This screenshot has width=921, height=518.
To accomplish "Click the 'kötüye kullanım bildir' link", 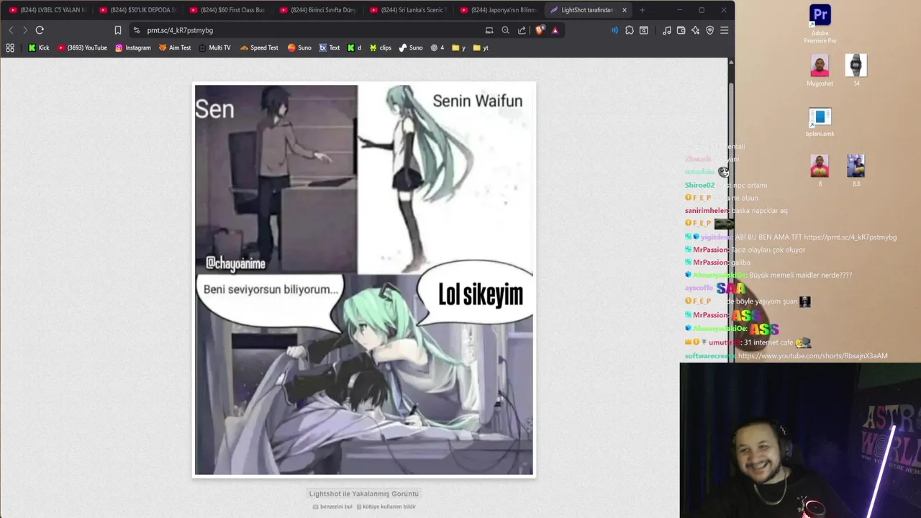I will (x=386, y=506).
